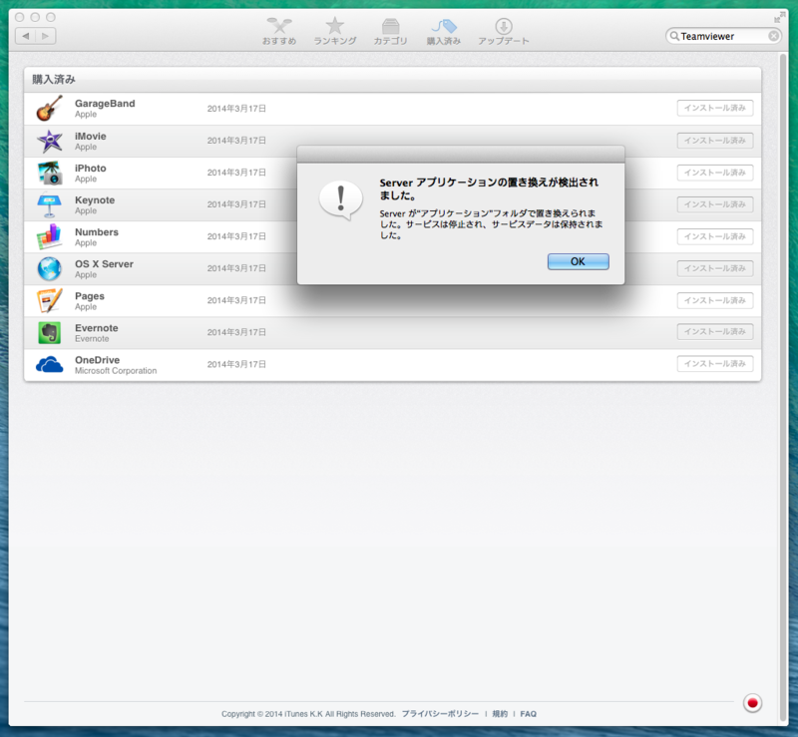
Task: Open the アップデート (Updates) tab
Action: point(504,31)
